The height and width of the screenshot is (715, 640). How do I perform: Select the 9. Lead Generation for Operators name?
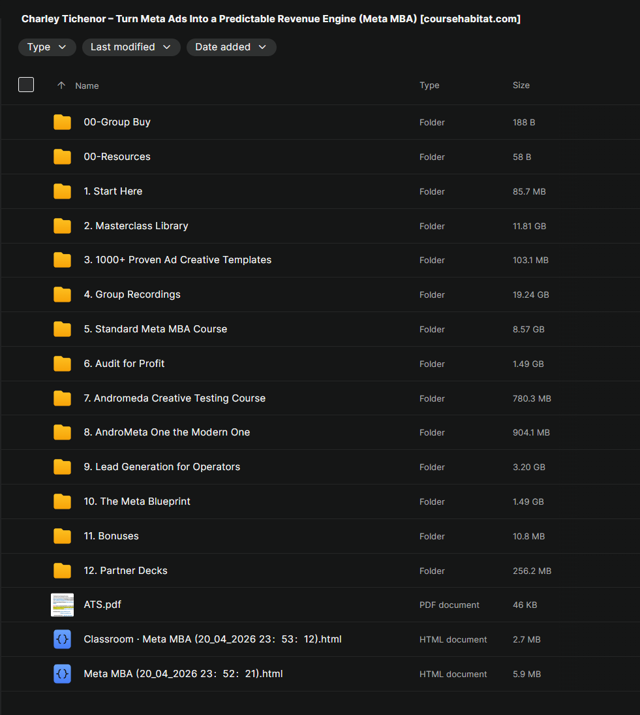[x=162, y=467]
